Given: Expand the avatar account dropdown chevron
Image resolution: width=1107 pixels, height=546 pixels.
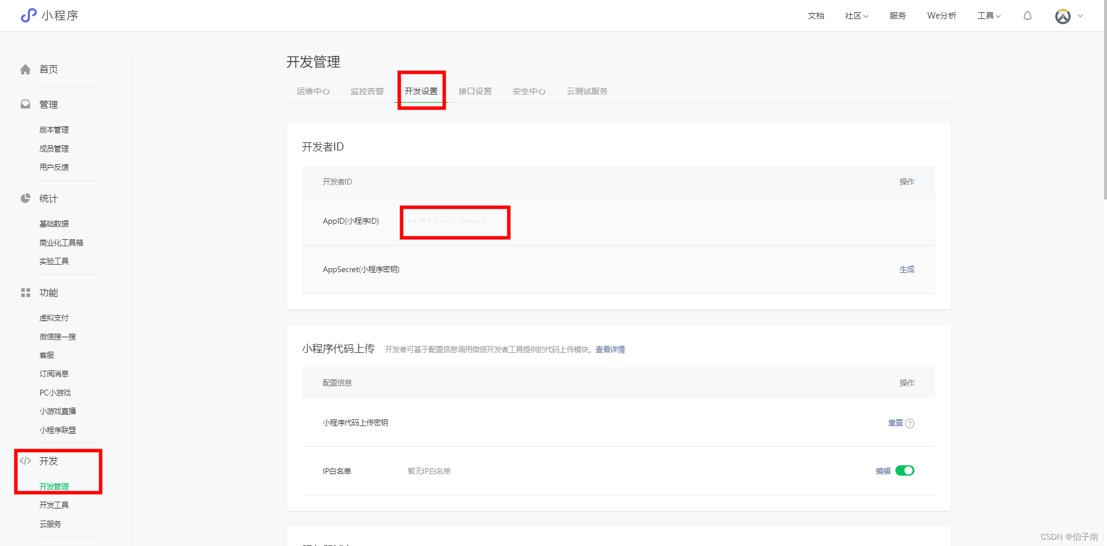Looking at the screenshot, I should (1080, 16).
